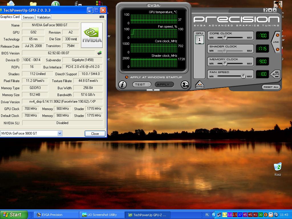Click the BIOS save chip icon
Screen dimensions: 292x219
pyautogui.click(x=100, y=53)
